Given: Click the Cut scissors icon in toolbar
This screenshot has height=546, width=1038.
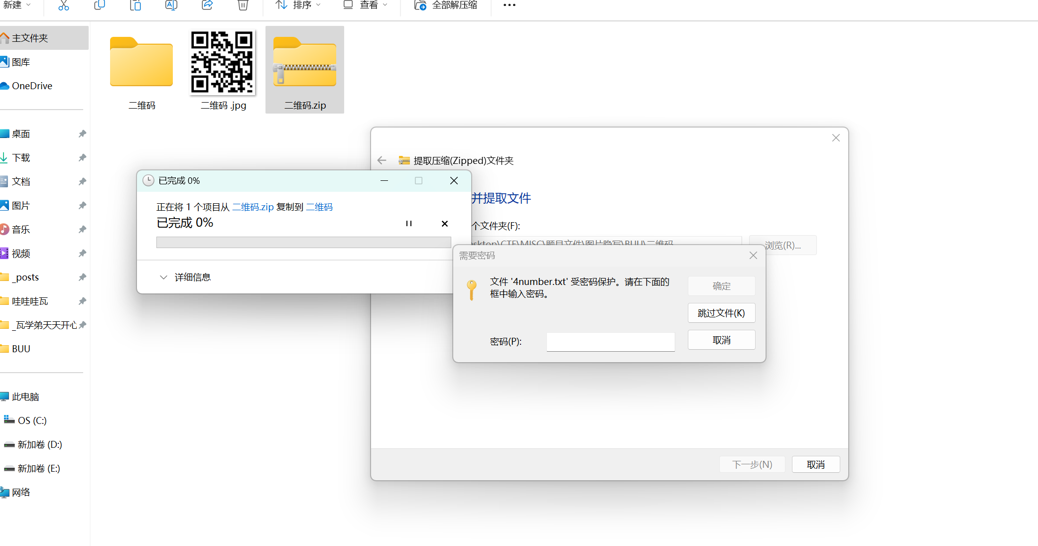Looking at the screenshot, I should (x=63, y=5).
